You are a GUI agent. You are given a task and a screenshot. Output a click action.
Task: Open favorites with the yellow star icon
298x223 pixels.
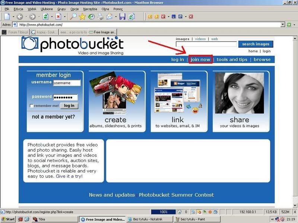tap(82, 16)
